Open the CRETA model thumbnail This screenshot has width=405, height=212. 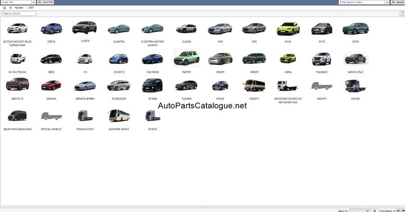coord(51,28)
